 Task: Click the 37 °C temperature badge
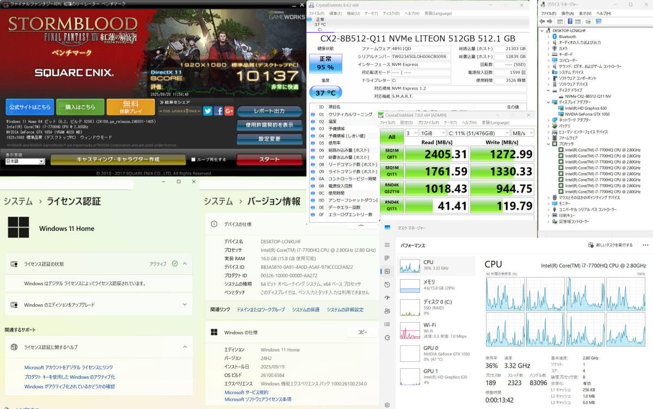coord(325,92)
